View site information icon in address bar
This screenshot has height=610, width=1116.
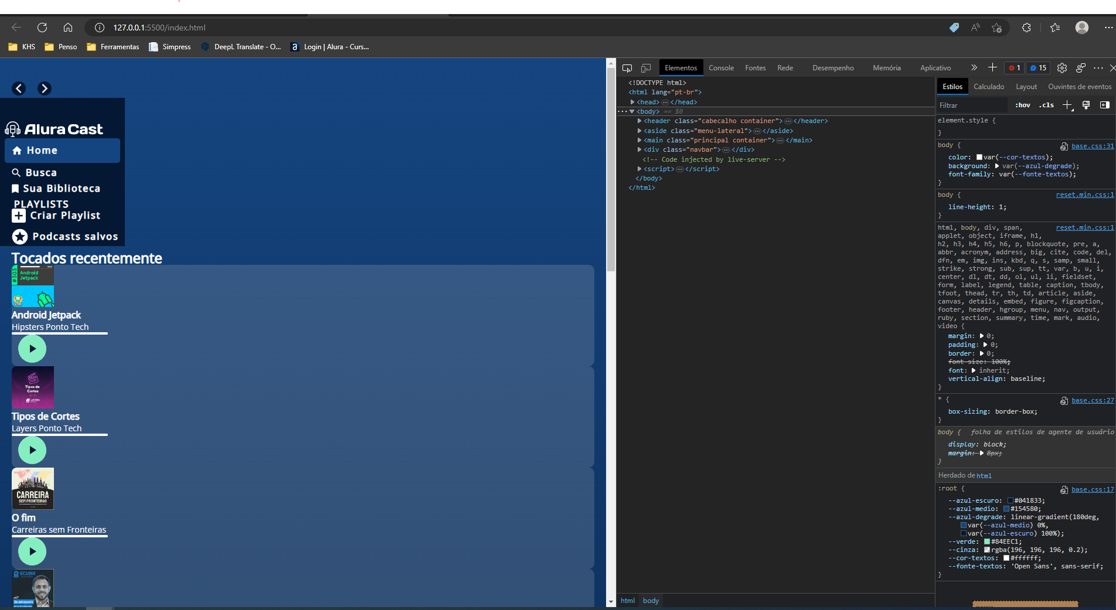pyautogui.click(x=100, y=28)
